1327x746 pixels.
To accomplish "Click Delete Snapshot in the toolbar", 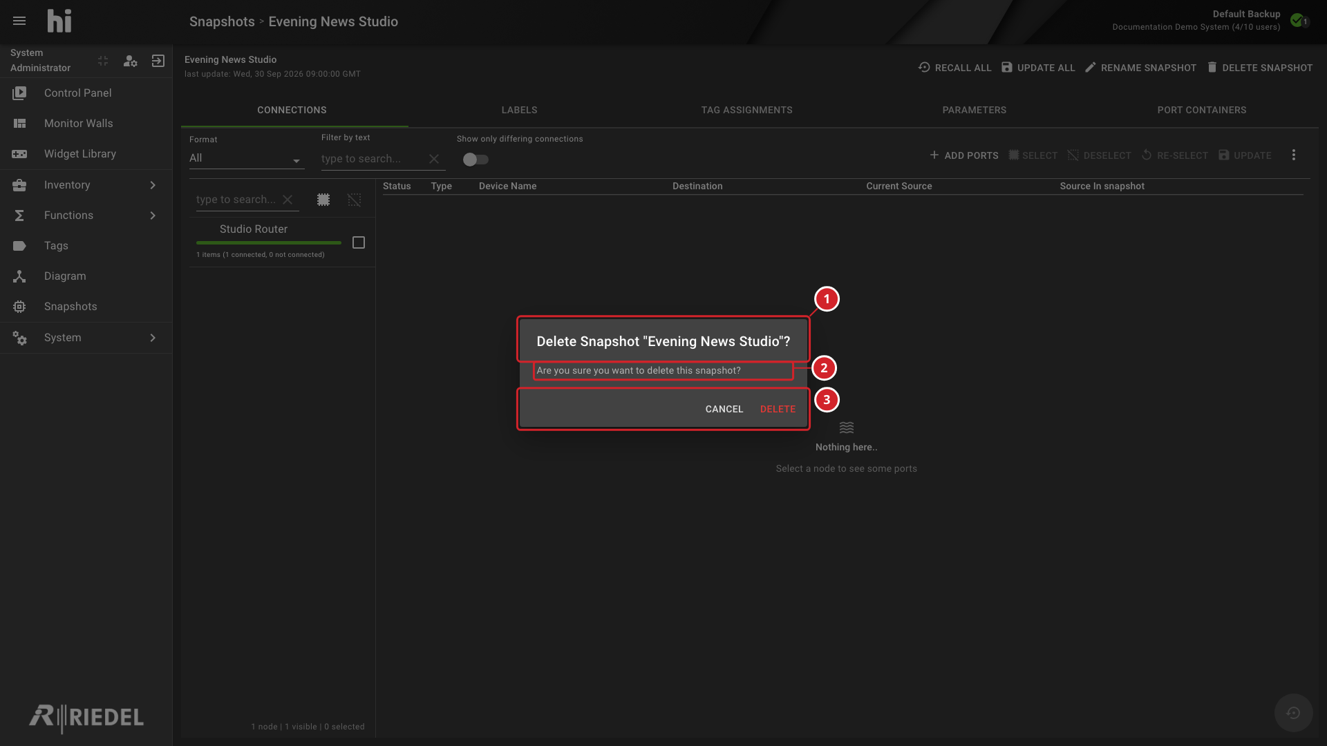I will 1260,68.
